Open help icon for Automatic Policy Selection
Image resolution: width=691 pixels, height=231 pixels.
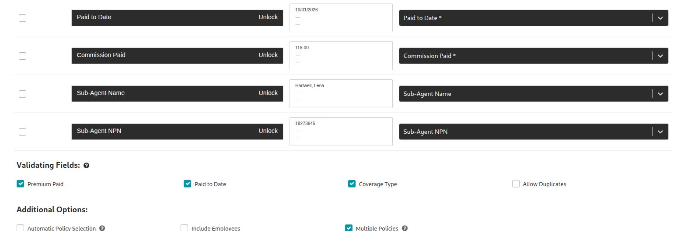click(102, 228)
